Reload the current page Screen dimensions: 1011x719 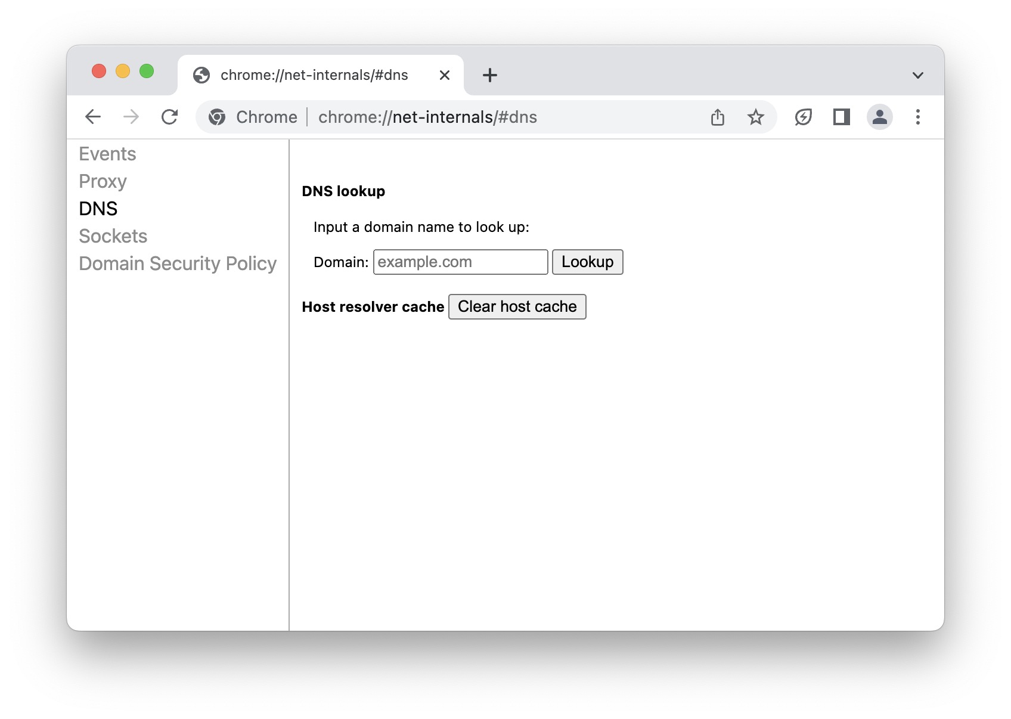(170, 117)
